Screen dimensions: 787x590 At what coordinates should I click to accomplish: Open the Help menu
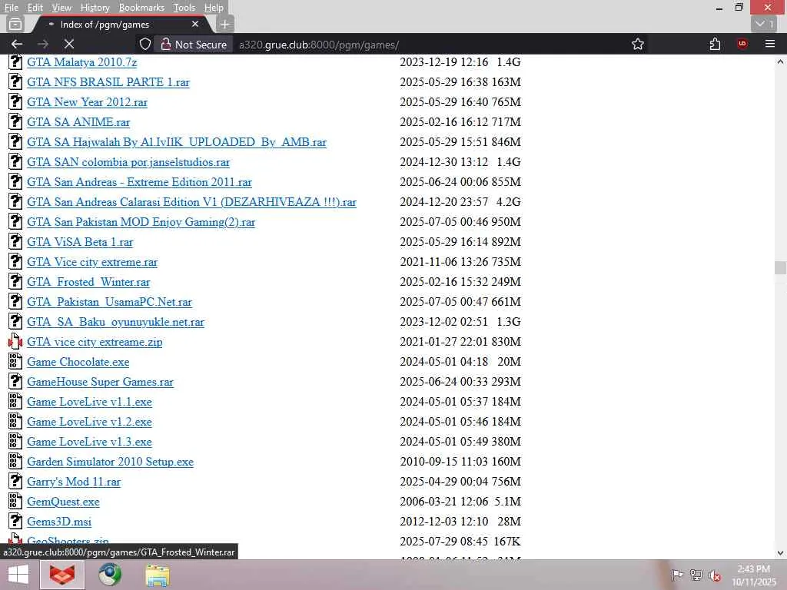(214, 8)
